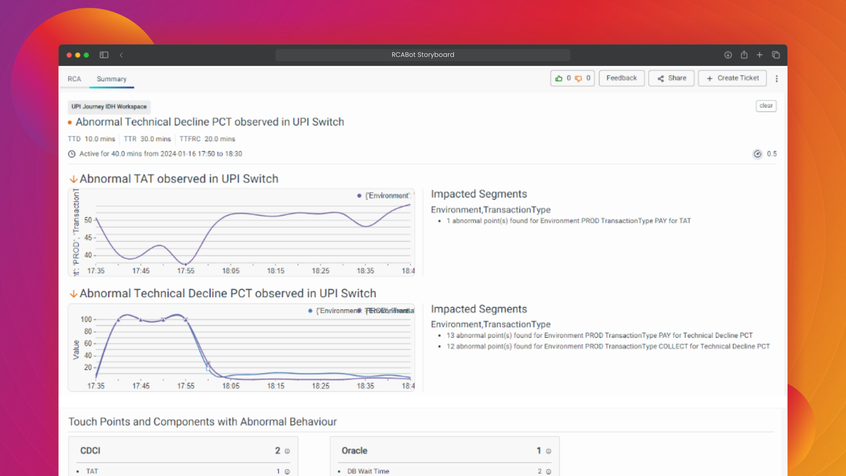The image size is (846, 476).
Task: Click the back arrow in the title bar
Action: tap(121, 55)
